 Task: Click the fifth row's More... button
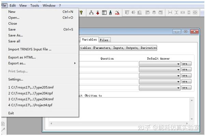pyautogui.click(x=187, y=88)
